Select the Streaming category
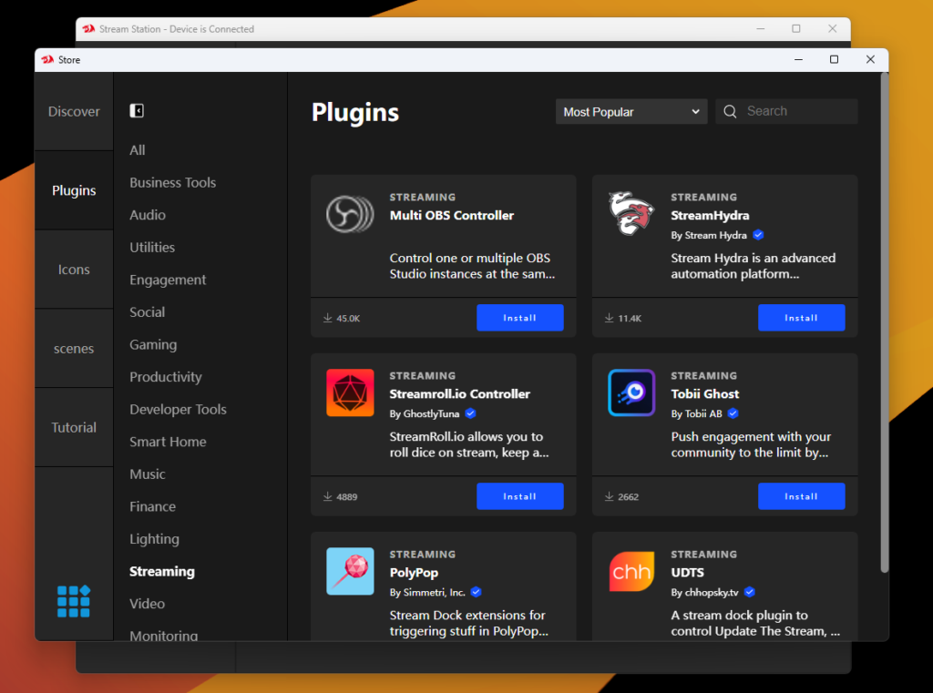 pyautogui.click(x=162, y=571)
